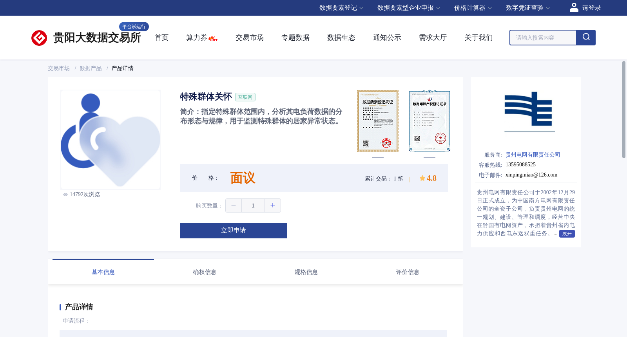The height and width of the screenshot is (337, 627).
Task: Click the hotline number 13595088525
Action: point(520,165)
